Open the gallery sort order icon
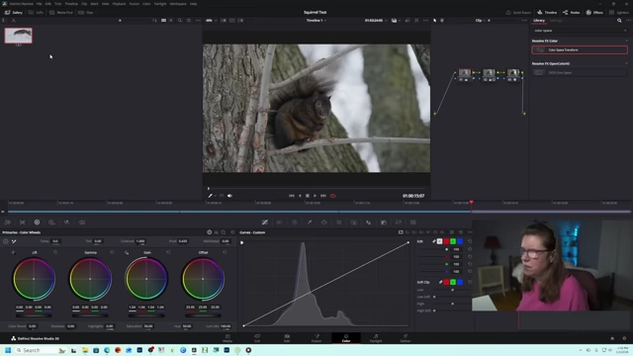 click(154, 20)
